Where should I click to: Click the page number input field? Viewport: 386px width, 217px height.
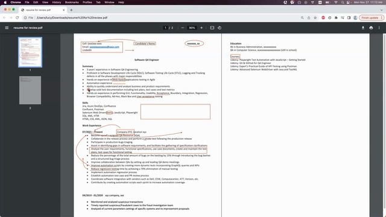coord(165,28)
